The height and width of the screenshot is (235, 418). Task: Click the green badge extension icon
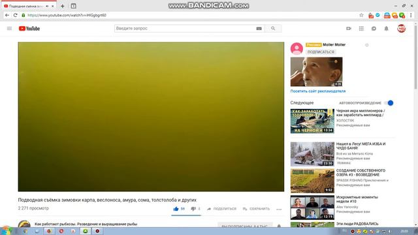[x=402, y=16]
